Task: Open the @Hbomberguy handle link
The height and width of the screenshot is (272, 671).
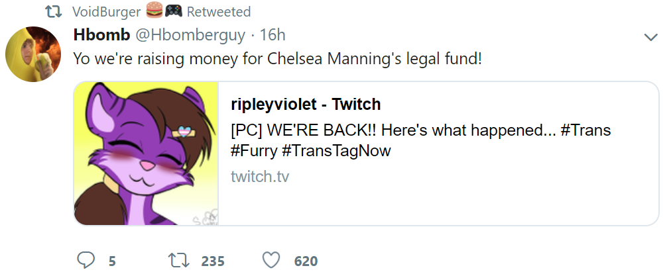Action: [x=190, y=35]
